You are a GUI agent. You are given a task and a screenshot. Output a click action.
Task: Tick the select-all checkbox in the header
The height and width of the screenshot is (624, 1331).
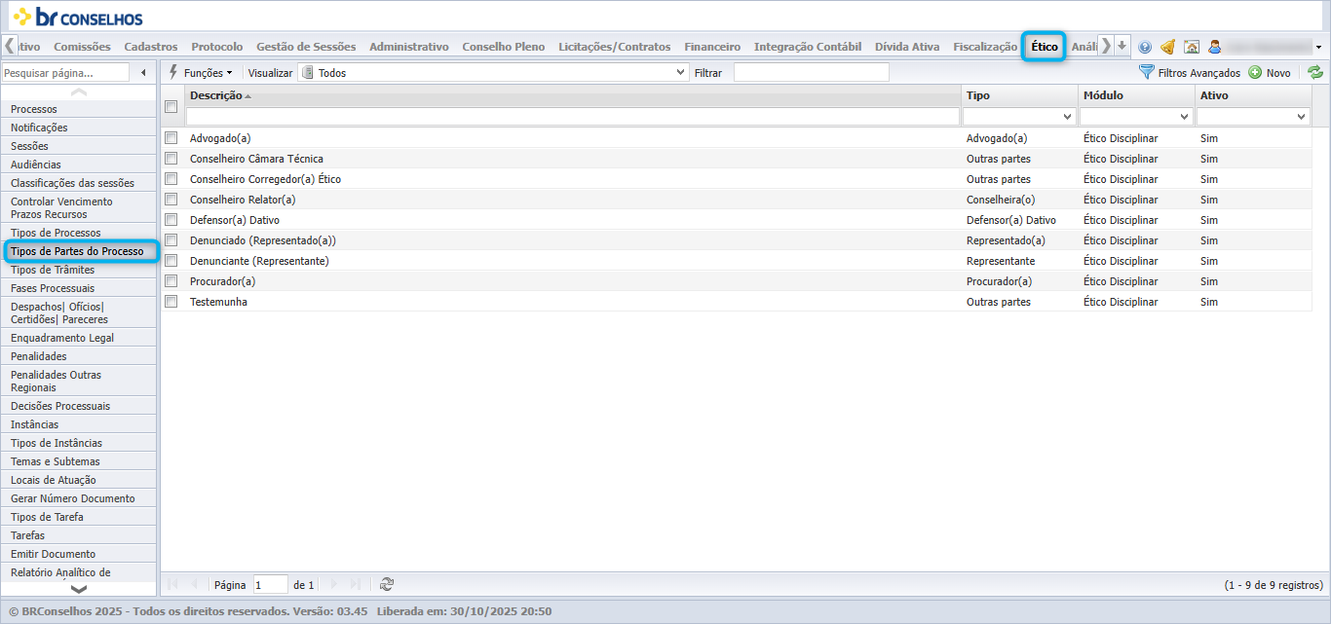pyautogui.click(x=171, y=106)
